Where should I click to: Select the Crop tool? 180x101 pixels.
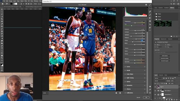click(2, 19)
